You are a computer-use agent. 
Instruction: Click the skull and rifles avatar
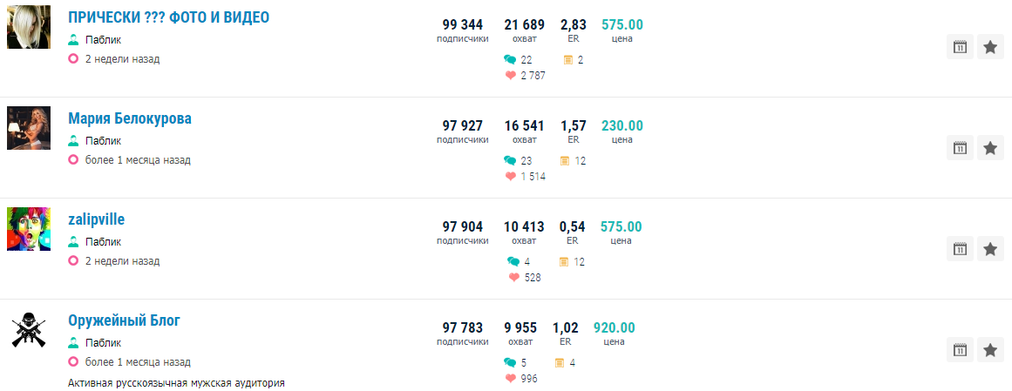29,330
